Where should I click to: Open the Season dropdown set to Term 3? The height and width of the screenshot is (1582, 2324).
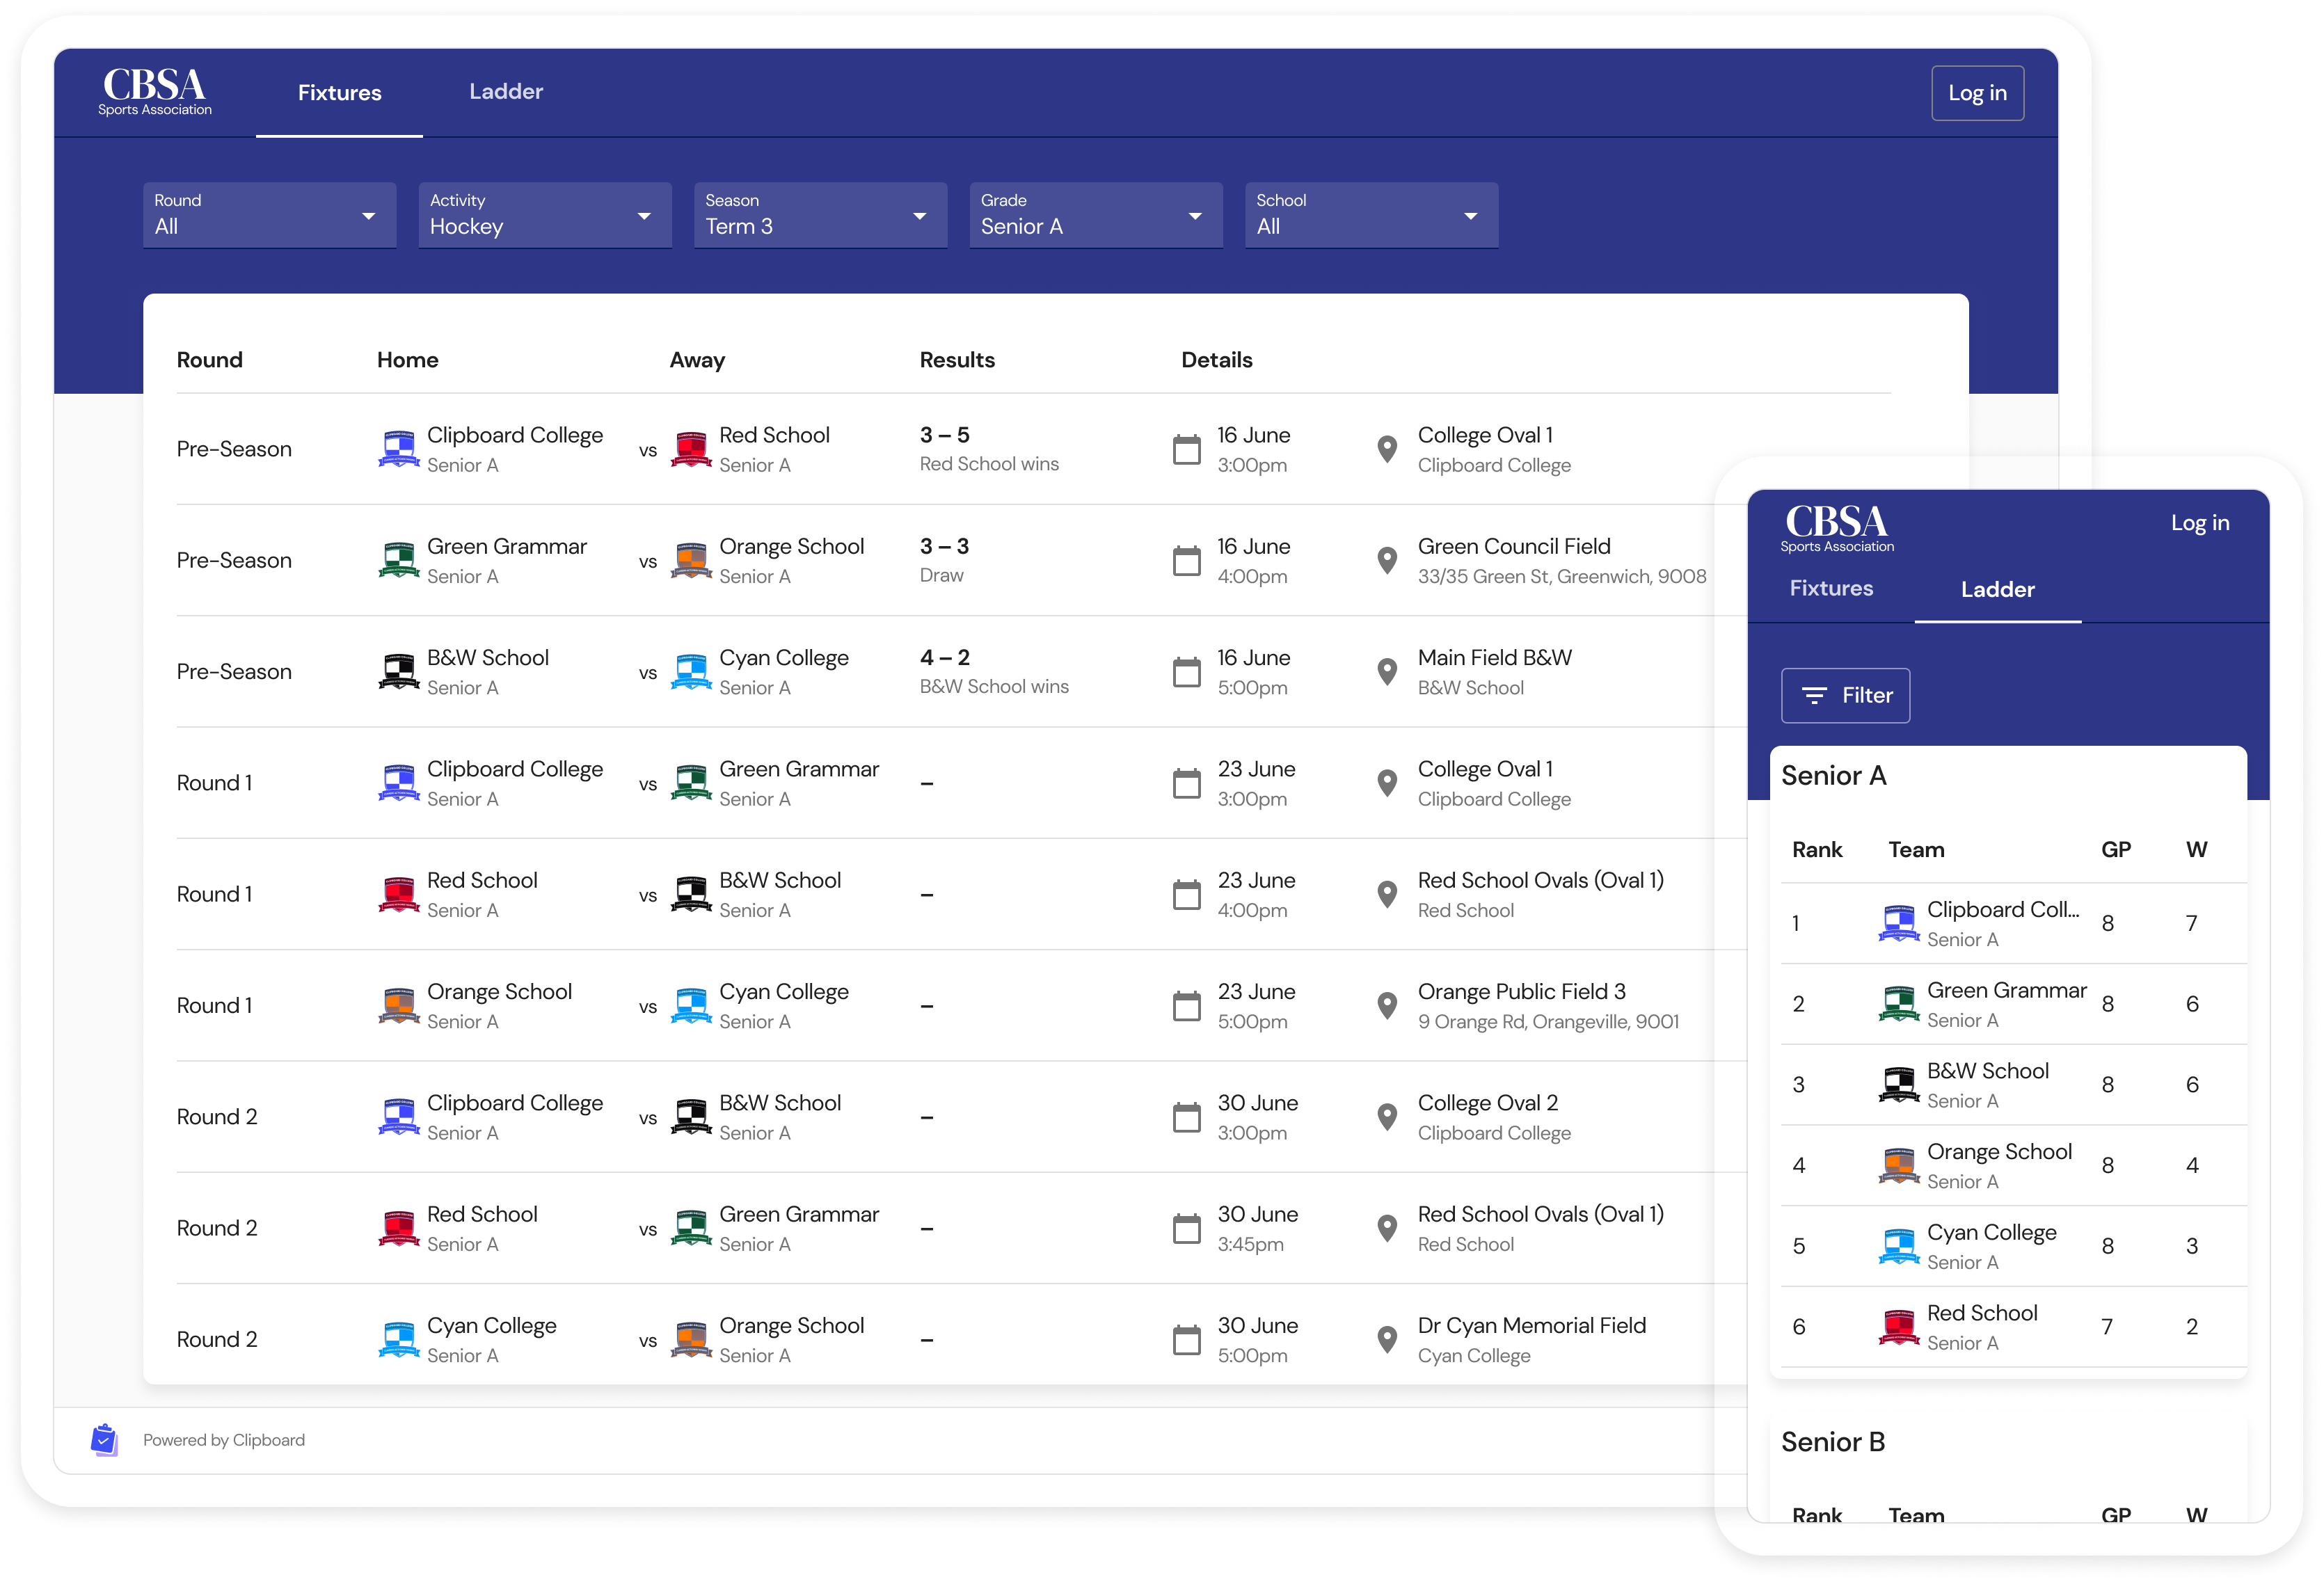(x=820, y=215)
